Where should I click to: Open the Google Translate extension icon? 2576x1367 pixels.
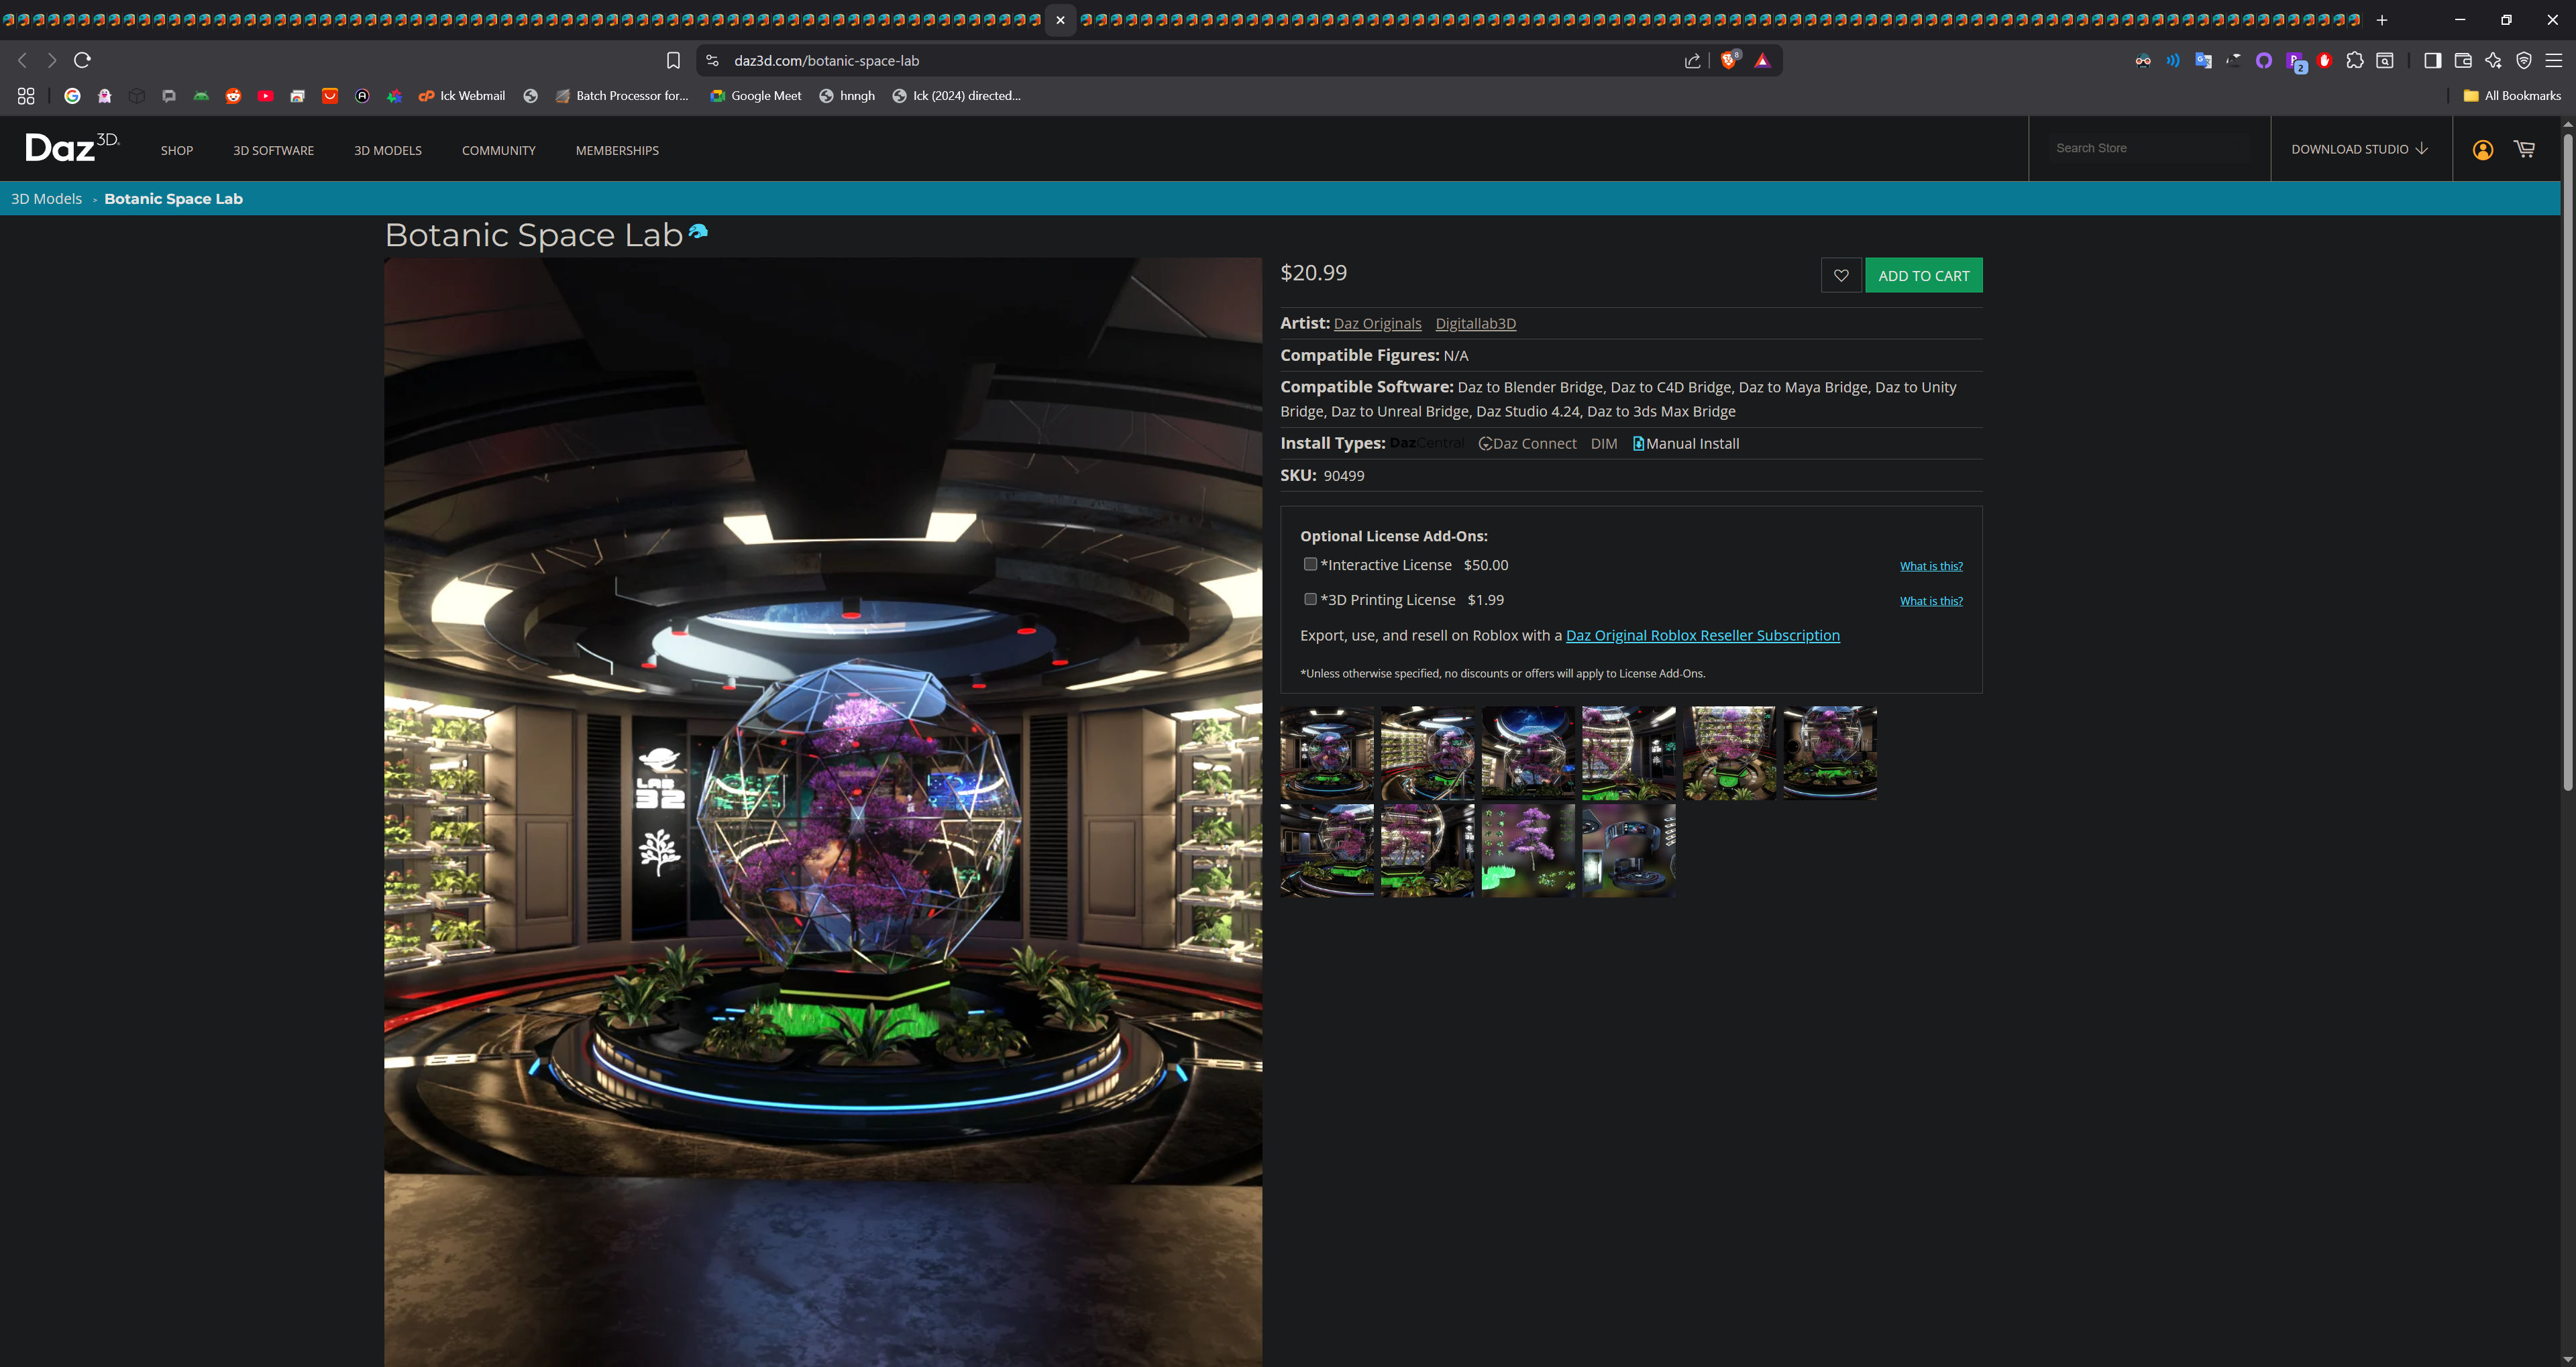point(2203,61)
